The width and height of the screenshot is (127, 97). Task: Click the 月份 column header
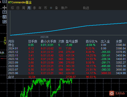pyautogui.click(x=11, y=41)
